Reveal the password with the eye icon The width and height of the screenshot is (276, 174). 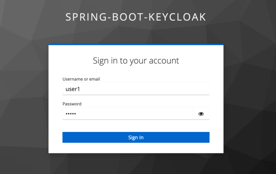[201, 114]
